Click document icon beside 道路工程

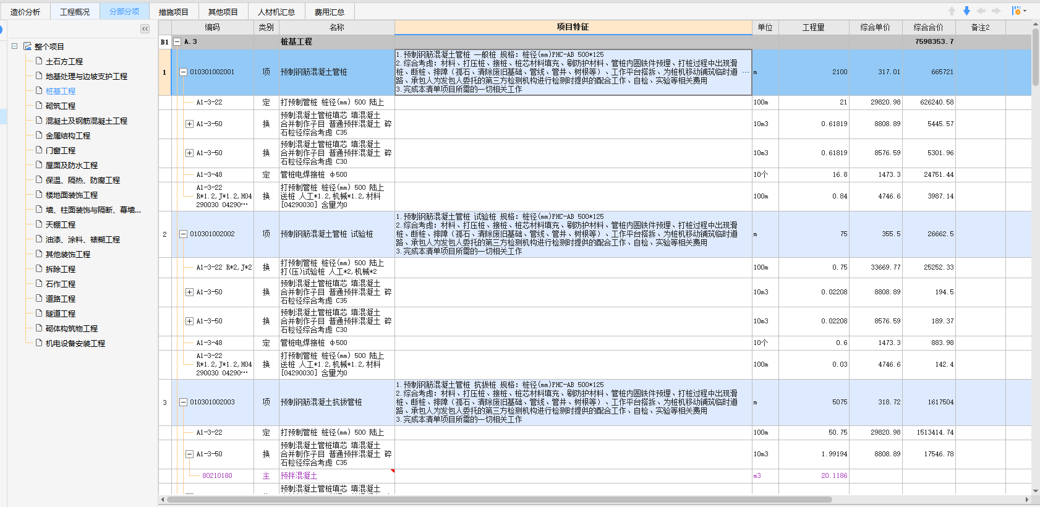(x=39, y=299)
